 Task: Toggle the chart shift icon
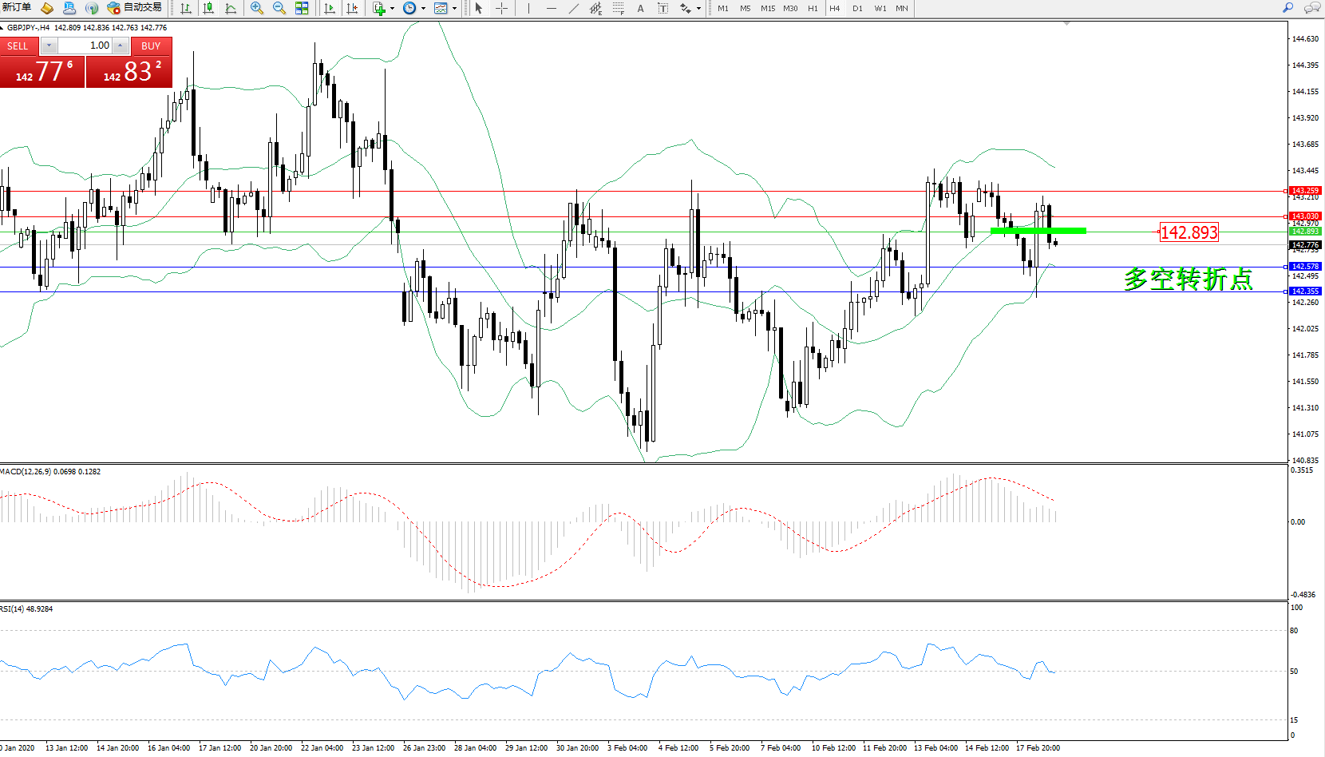(x=351, y=8)
